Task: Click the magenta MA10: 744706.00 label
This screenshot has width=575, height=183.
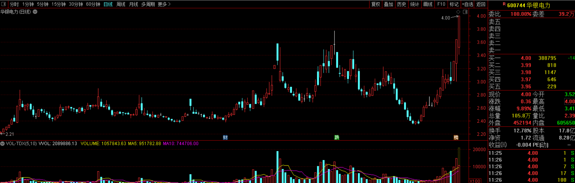Action: (181, 144)
